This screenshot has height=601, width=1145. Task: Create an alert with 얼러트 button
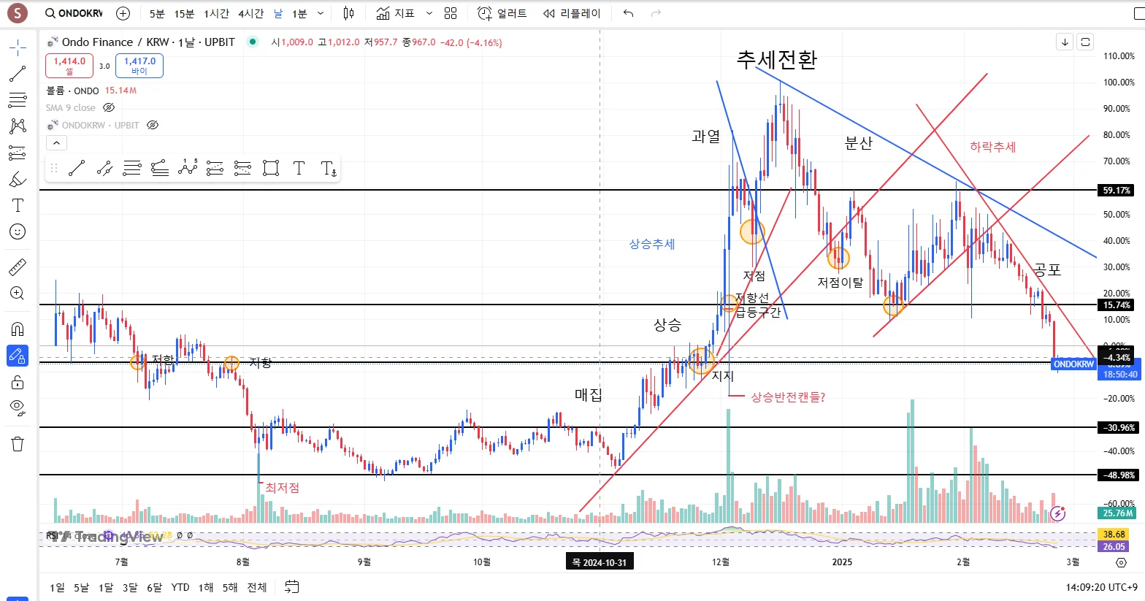pos(502,13)
